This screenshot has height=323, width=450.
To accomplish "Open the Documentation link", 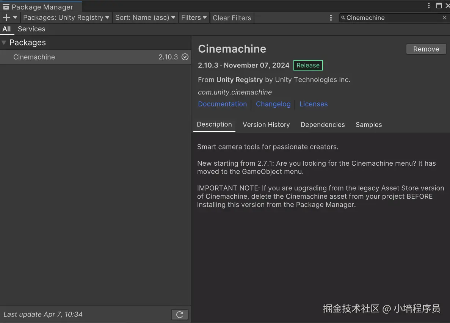I will pos(223,104).
